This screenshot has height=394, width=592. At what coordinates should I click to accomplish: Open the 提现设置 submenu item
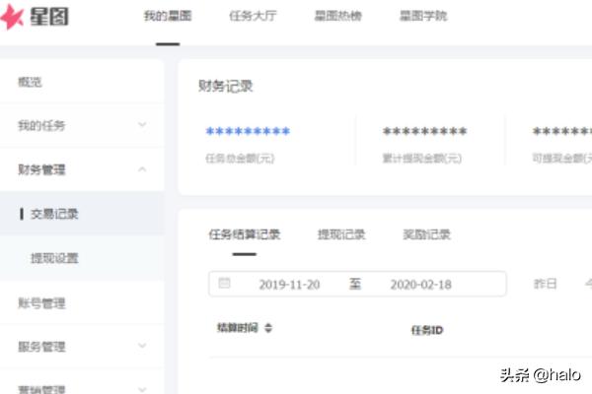click(x=54, y=258)
